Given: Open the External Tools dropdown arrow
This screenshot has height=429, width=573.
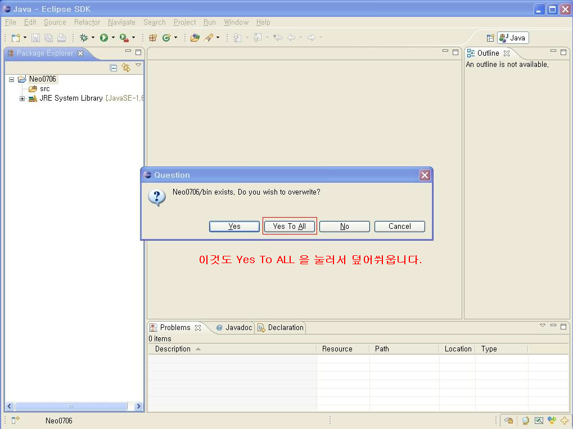Looking at the screenshot, I should [133, 38].
